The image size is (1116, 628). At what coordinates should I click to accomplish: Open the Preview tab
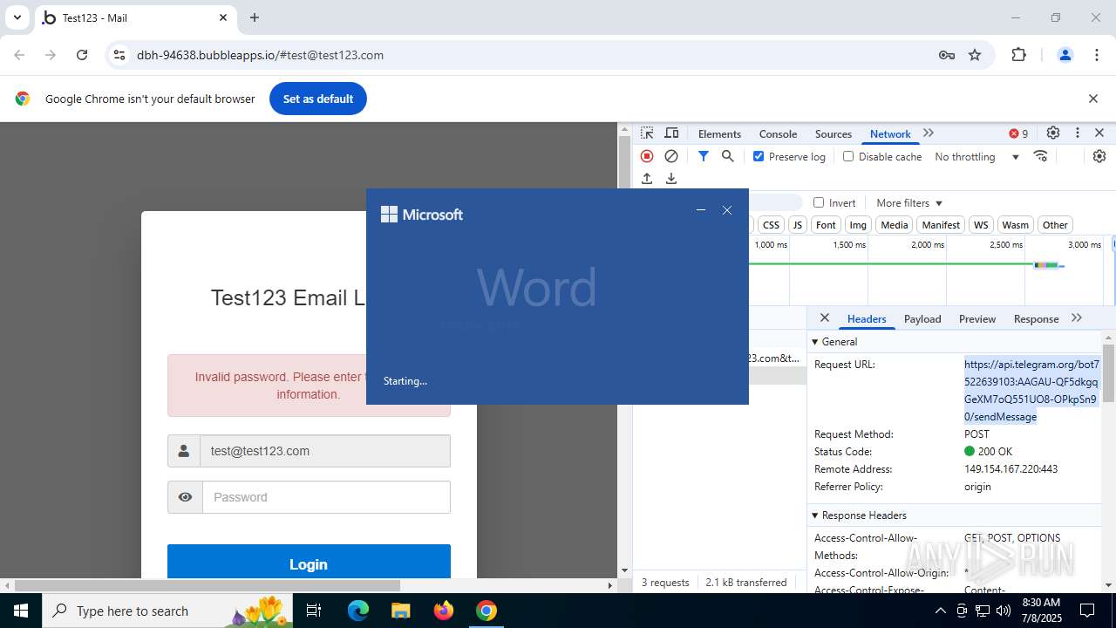(x=977, y=318)
